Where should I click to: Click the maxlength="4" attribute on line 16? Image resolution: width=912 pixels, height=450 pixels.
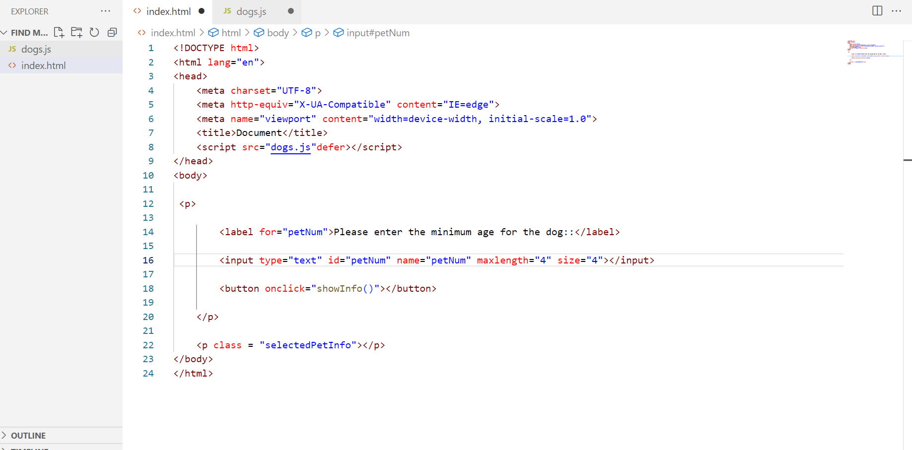pyautogui.click(x=514, y=260)
